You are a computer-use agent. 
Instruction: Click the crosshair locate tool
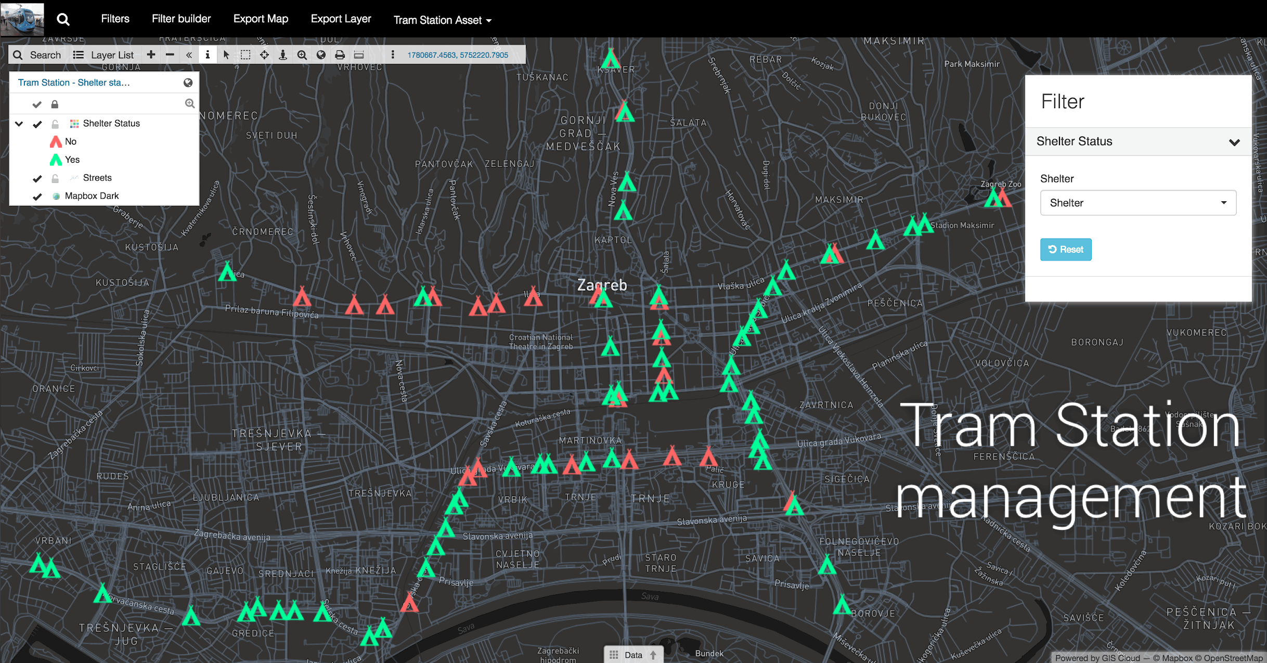point(264,55)
